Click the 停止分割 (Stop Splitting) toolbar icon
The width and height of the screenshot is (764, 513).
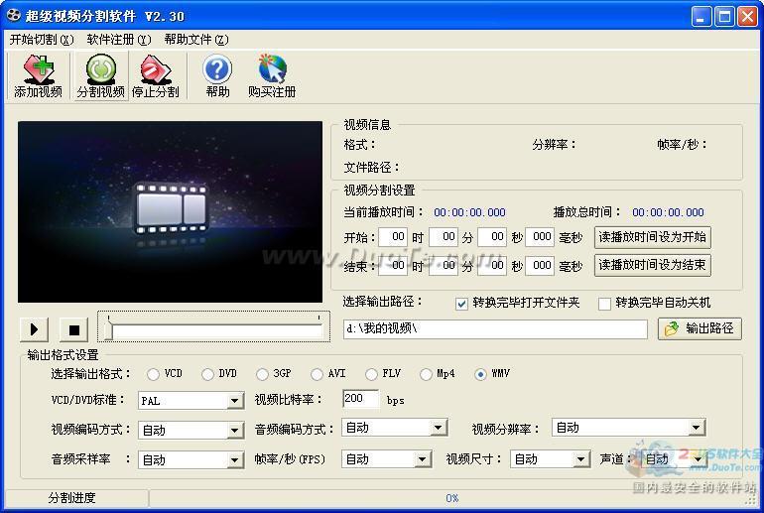coord(156,75)
